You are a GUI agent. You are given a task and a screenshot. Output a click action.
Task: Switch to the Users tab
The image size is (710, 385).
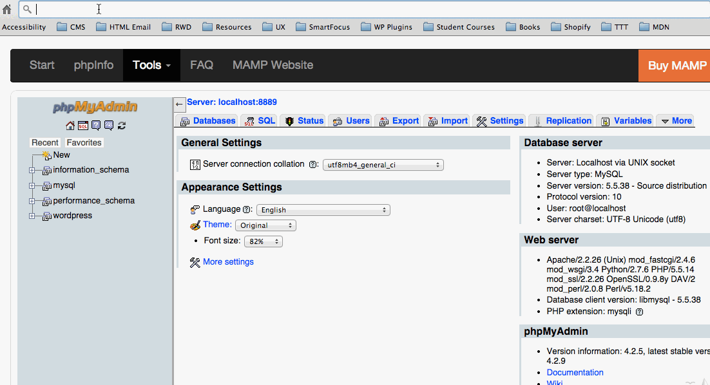click(x=350, y=121)
